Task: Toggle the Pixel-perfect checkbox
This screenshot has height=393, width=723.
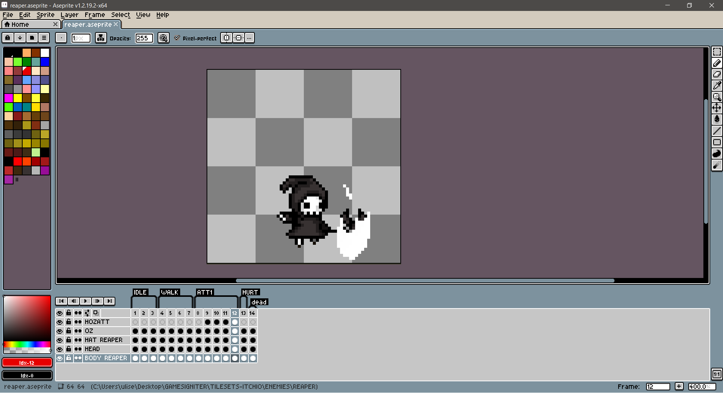Action: pyautogui.click(x=177, y=38)
